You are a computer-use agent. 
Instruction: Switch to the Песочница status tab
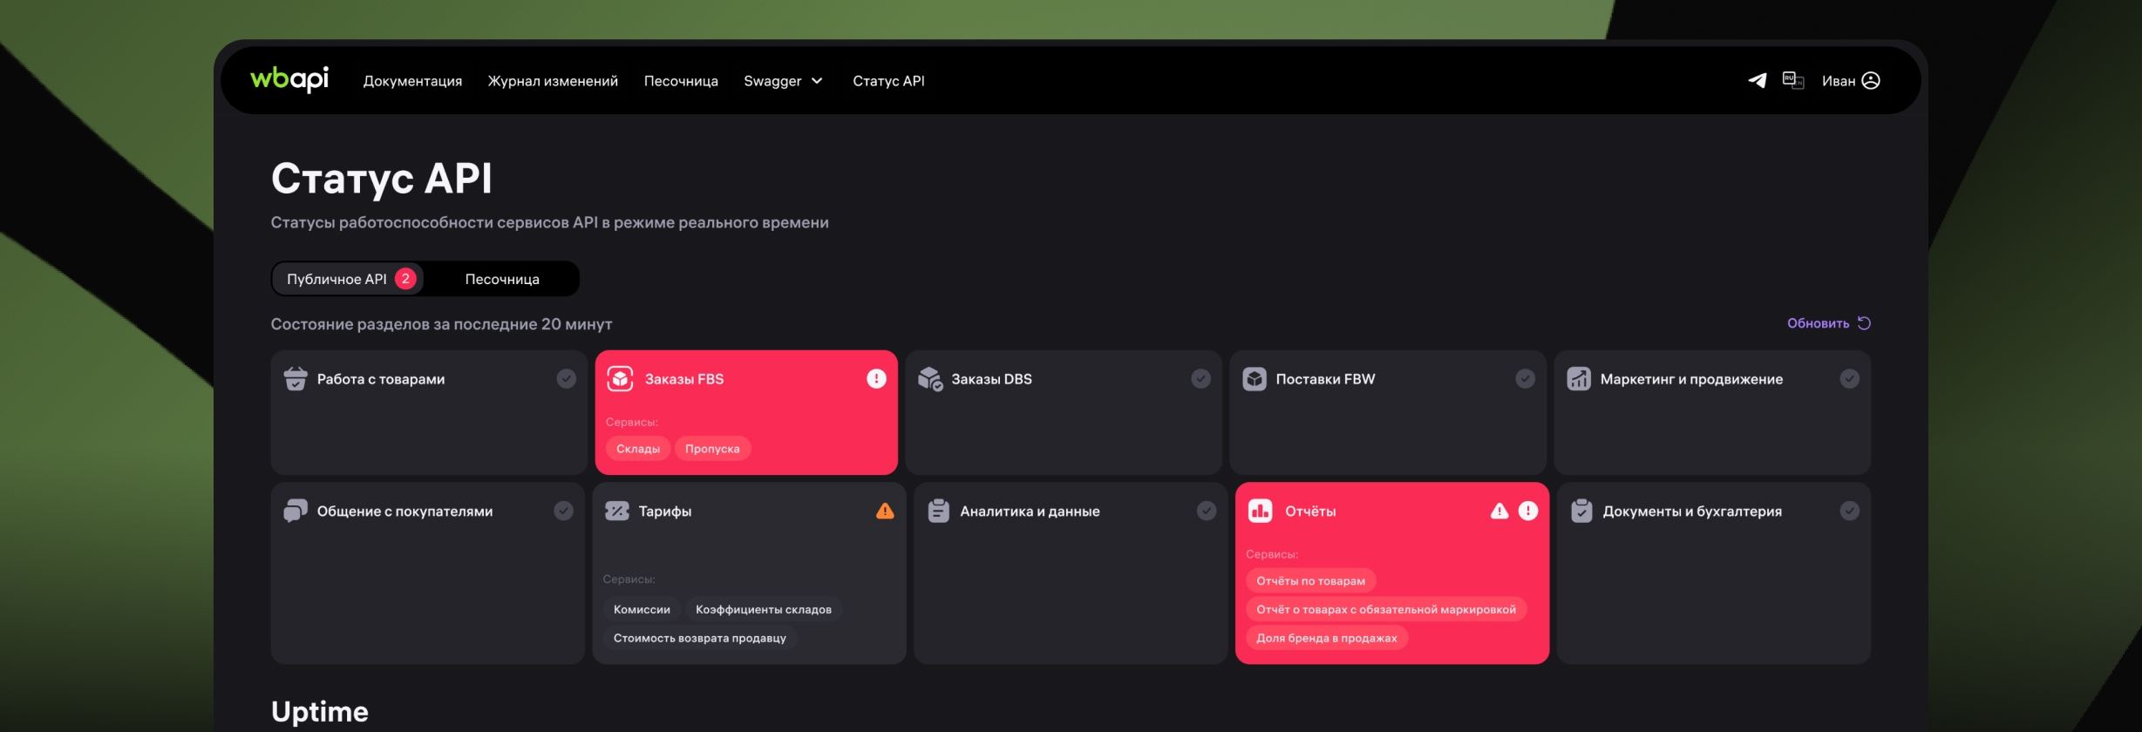point(502,279)
